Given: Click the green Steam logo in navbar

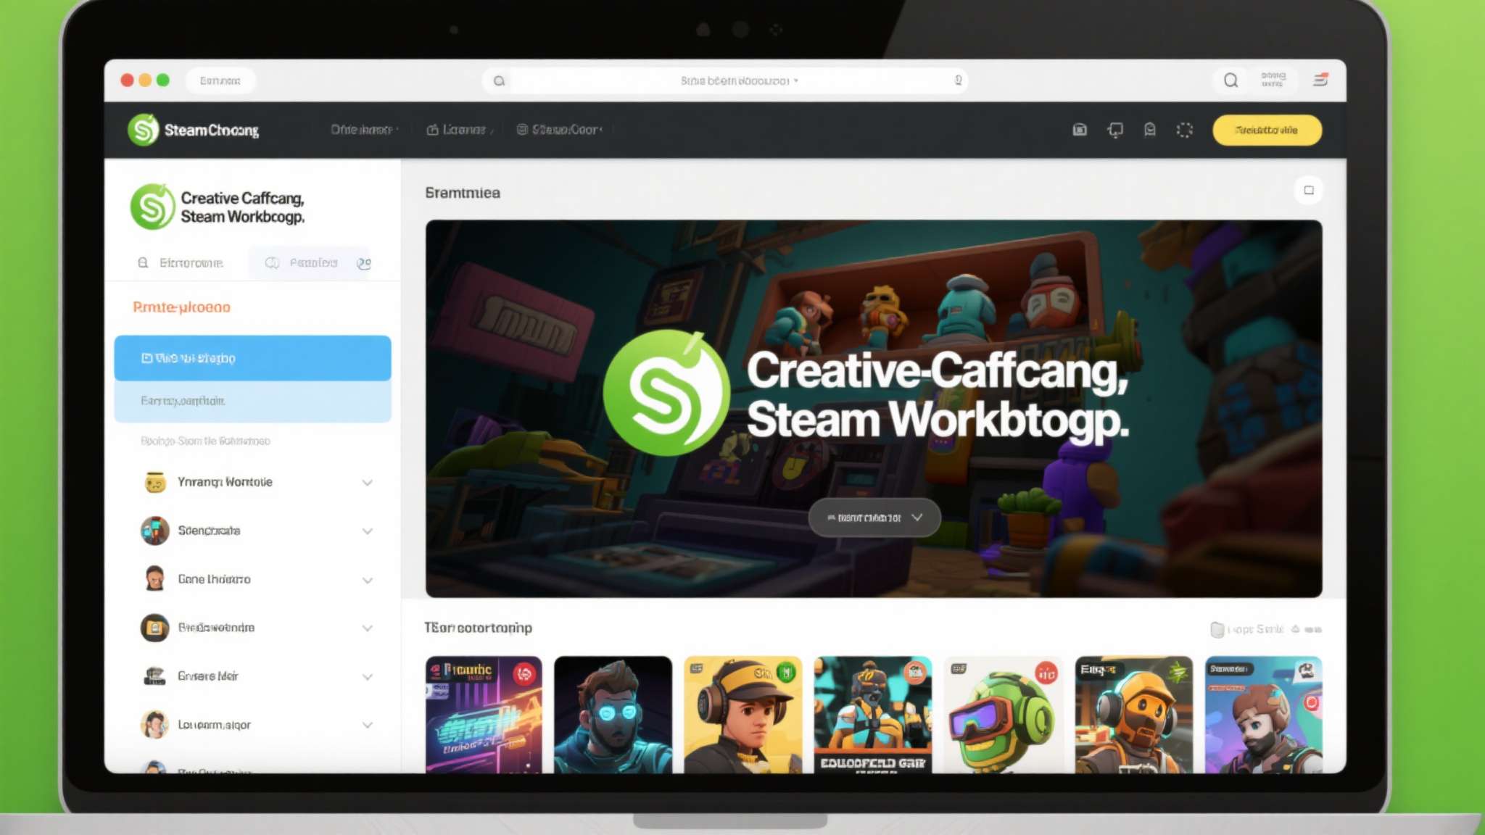Looking at the screenshot, I should pyautogui.click(x=143, y=130).
